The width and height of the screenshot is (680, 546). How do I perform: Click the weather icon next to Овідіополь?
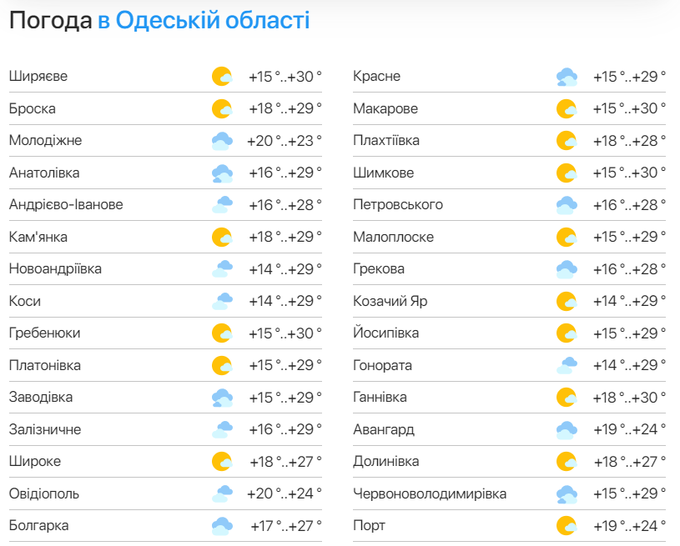[x=221, y=493]
